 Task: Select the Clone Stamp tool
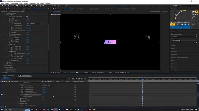[x=34, y=6]
